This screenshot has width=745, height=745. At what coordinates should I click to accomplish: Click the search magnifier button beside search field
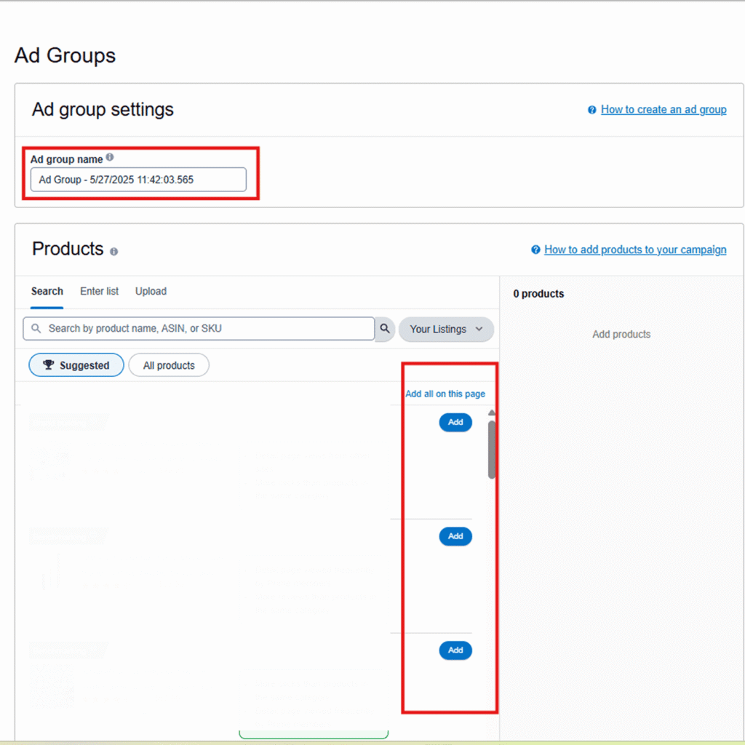click(x=384, y=329)
